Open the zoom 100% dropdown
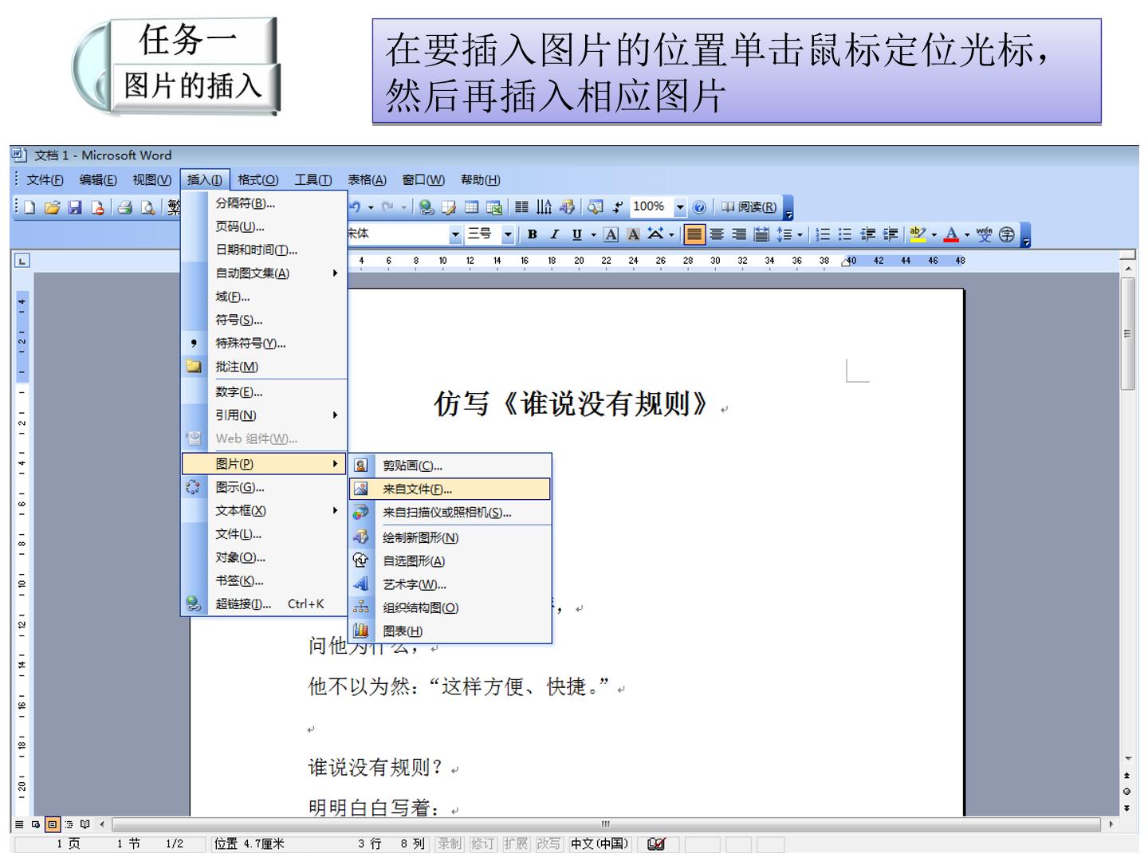The image size is (1148, 861). (x=680, y=207)
